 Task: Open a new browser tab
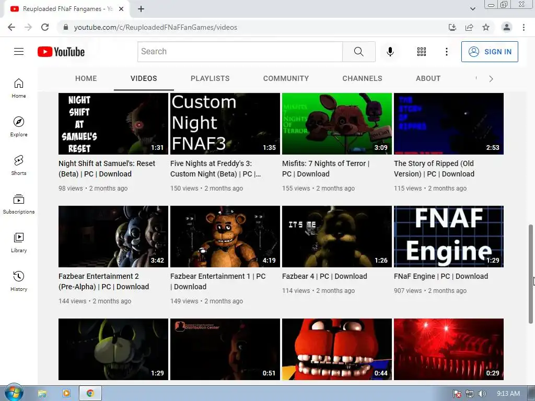[141, 9]
